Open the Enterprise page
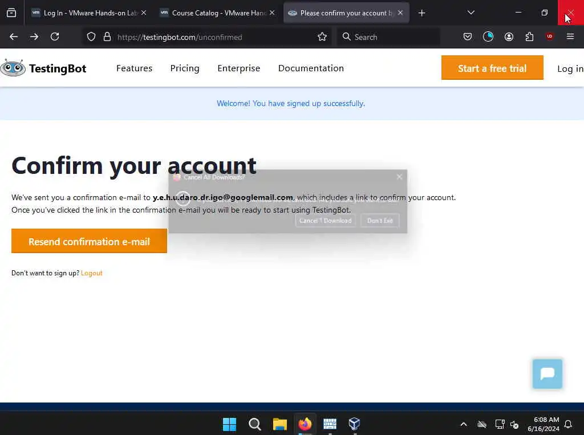The height and width of the screenshot is (435, 584). (239, 68)
